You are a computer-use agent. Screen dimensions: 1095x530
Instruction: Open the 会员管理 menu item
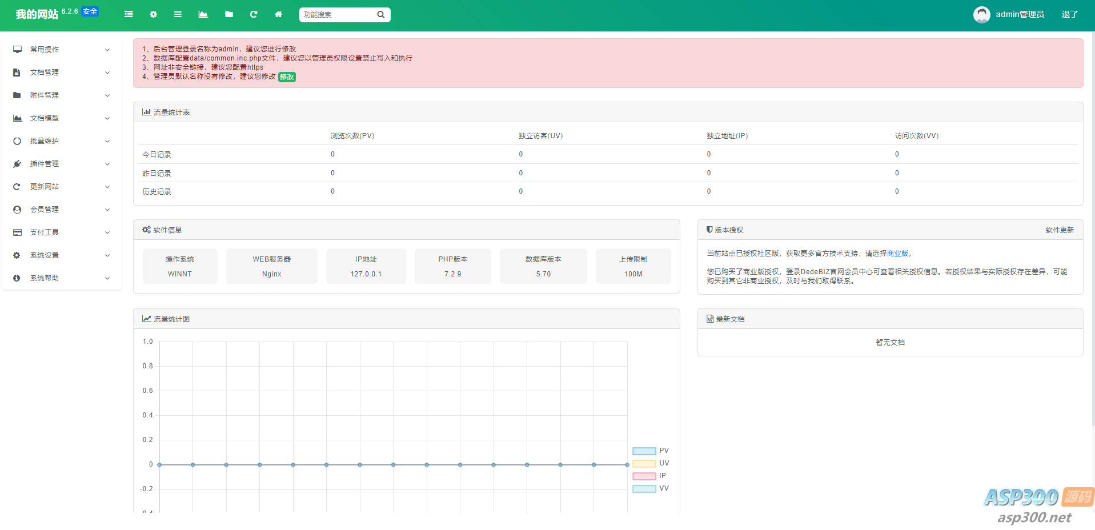tap(62, 210)
